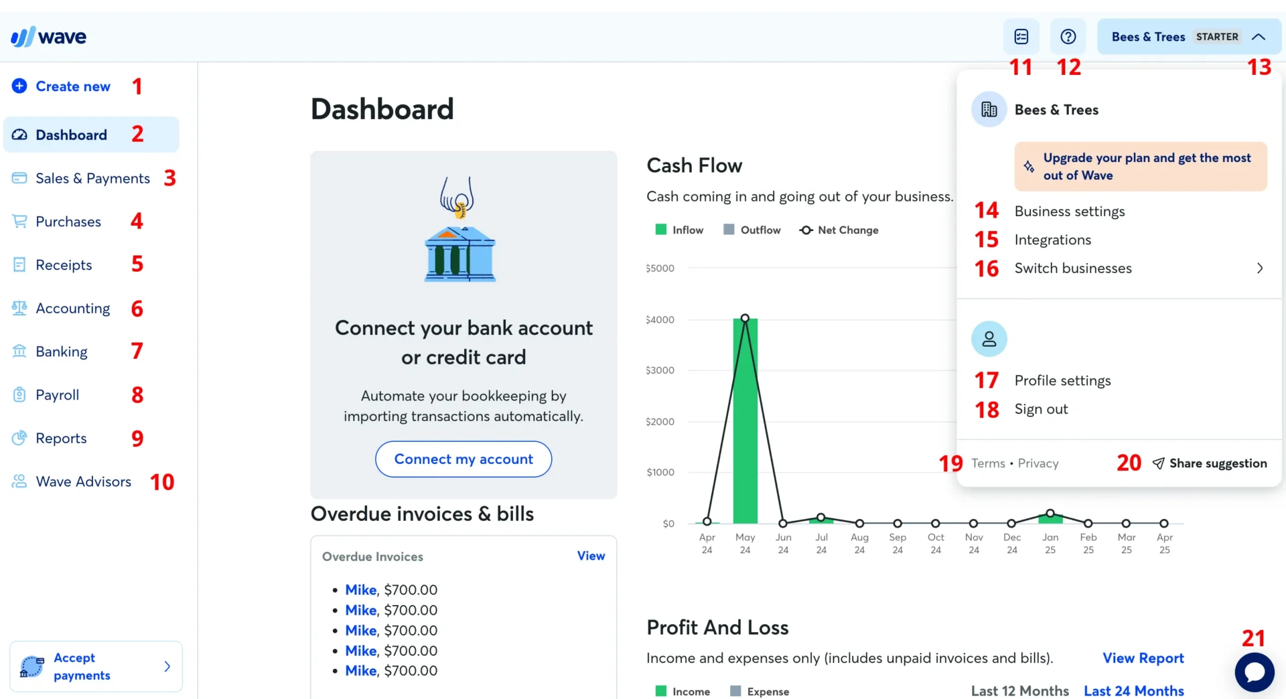1286x699 pixels.
Task: Collapse the Bees & Trees account dropdown
Action: pos(1259,37)
